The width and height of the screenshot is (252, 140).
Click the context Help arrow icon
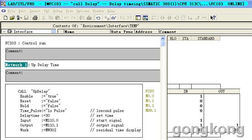(213, 18)
